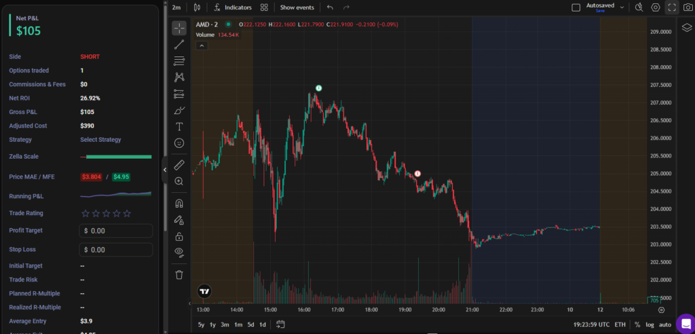Delete drawings with the trash icon

pyautogui.click(x=179, y=274)
